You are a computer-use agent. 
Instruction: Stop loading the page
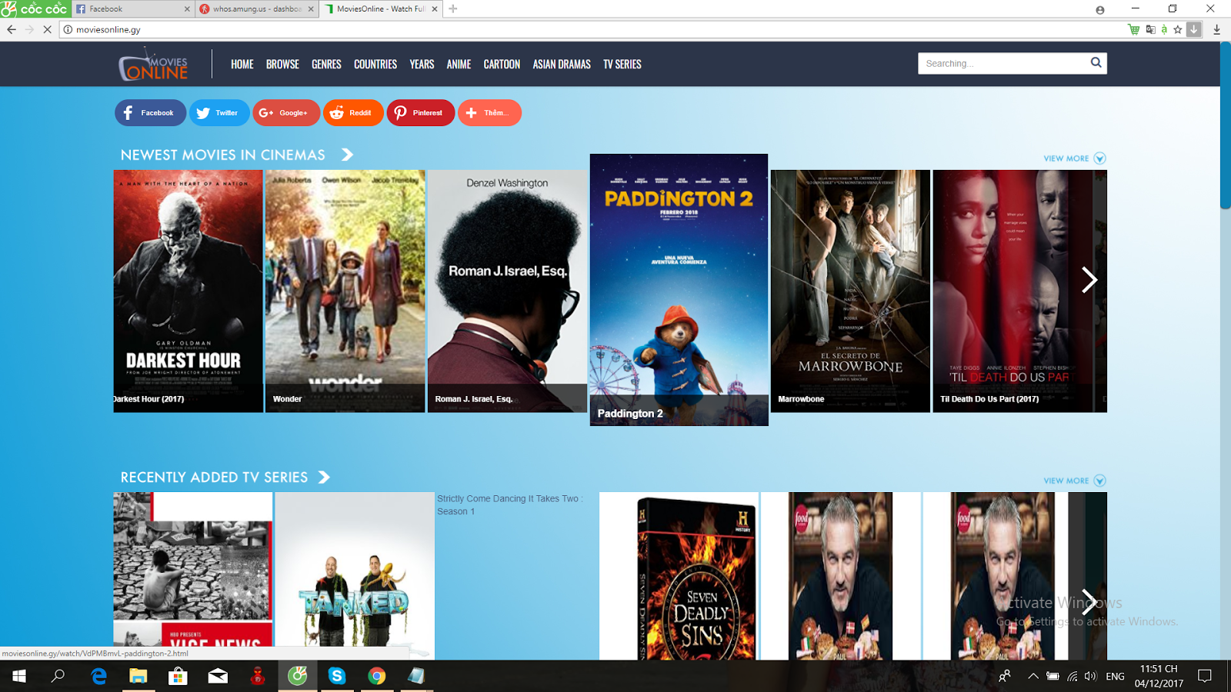point(47,29)
